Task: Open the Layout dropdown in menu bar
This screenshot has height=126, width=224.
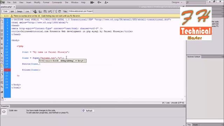Action: pyautogui.click(x=92, y=2)
